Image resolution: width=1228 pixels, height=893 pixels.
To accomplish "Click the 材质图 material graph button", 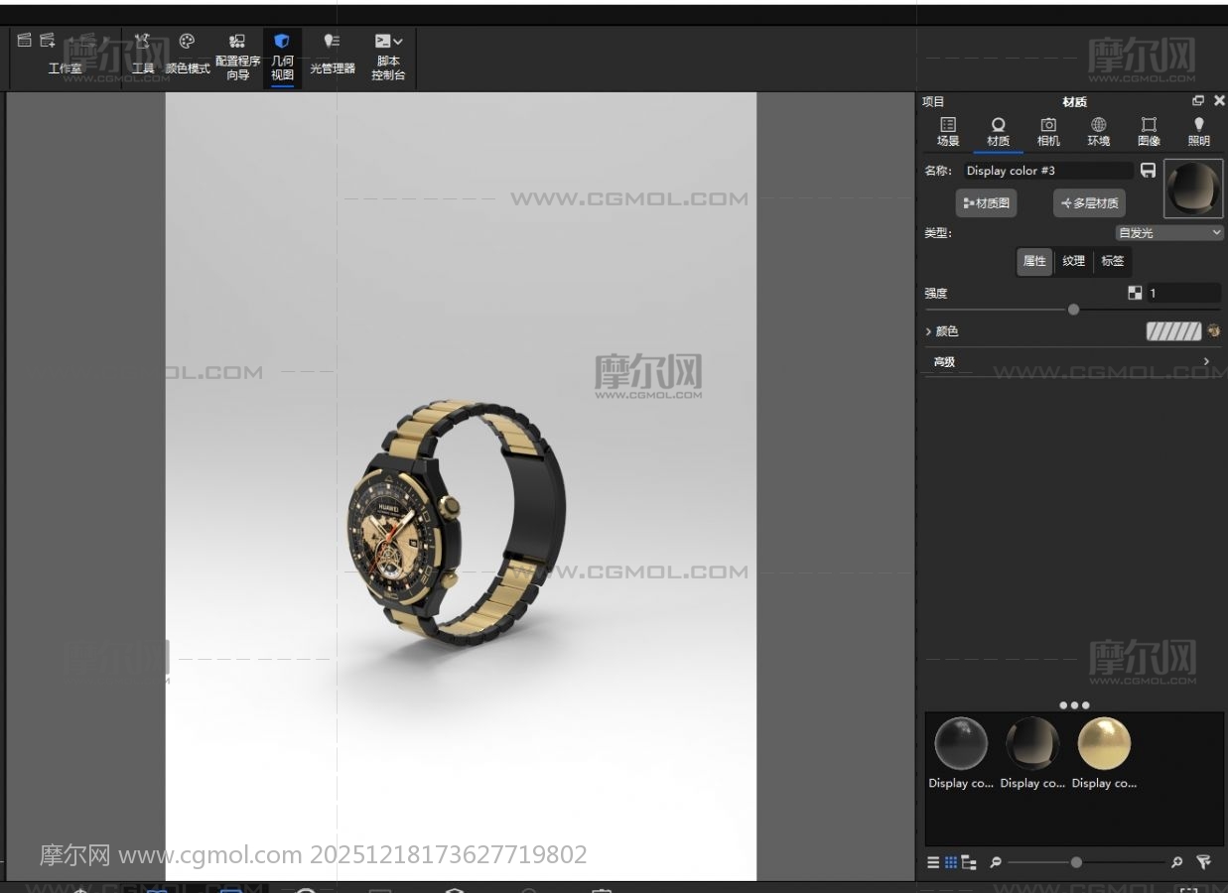I will 986,203.
